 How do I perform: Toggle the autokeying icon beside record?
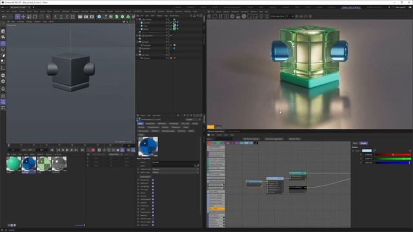tap(99, 150)
